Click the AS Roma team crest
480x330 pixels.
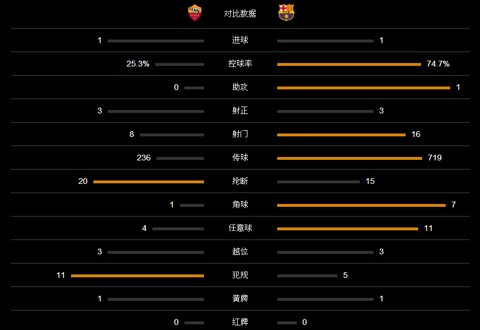(x=195, y=13)
